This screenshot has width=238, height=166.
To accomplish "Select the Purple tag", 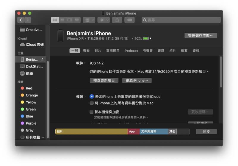I will [29, 123].
